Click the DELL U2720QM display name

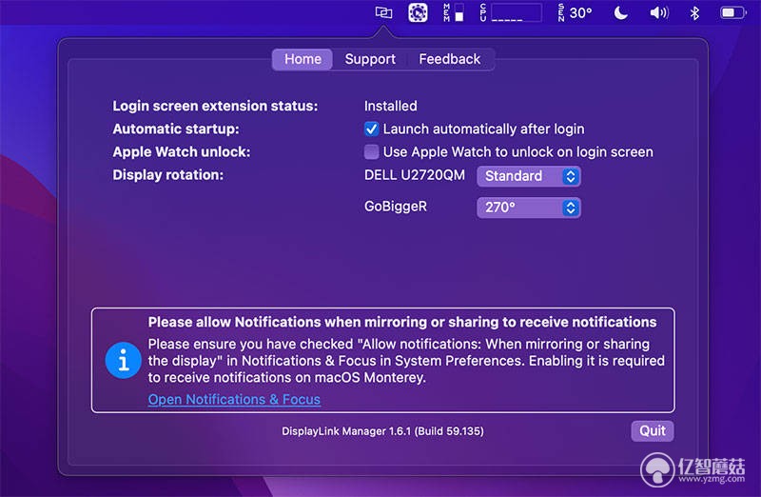click(x=415, y=175)
